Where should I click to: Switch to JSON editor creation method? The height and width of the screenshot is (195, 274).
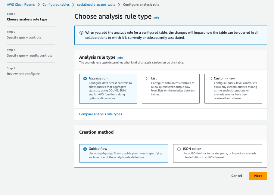coord(179,149)
